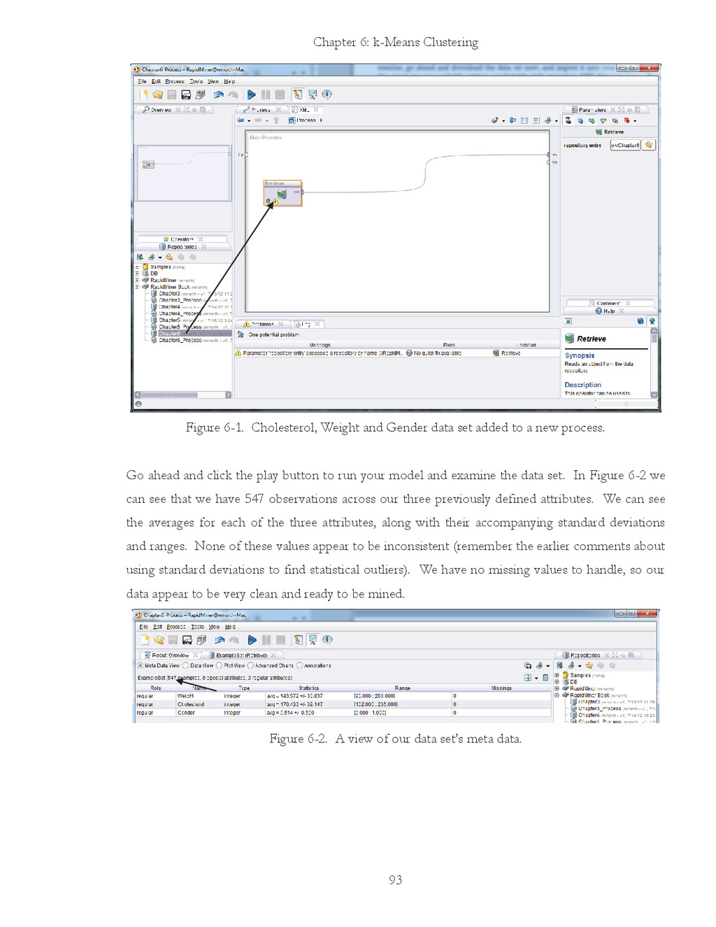Viewport: 716px width, 927px height.
Task: Click the back navigation arrow above canvas
Action: (241, 120)
